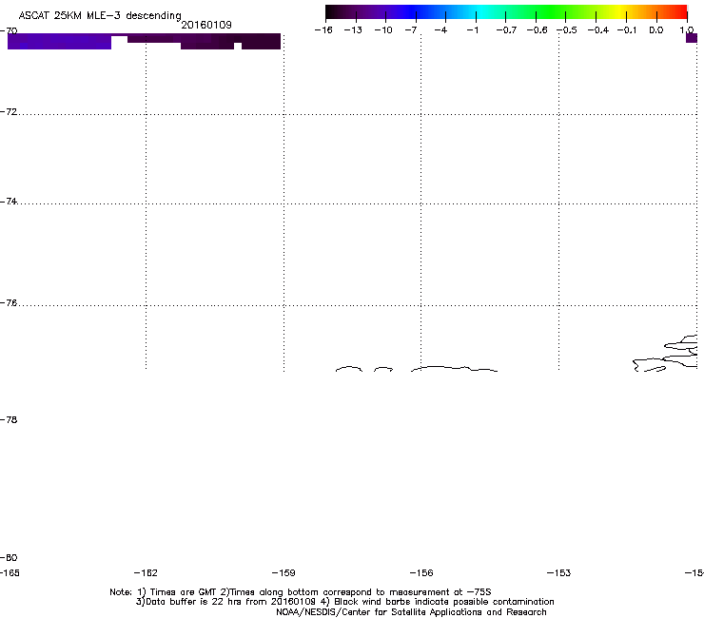Click the colorbar label -13
This screenshot has height=618, width=704.
pyautogui.click(x=353, y=30)
